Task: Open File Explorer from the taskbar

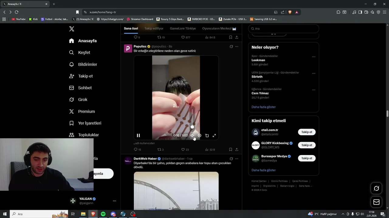Action: [83, 214]
